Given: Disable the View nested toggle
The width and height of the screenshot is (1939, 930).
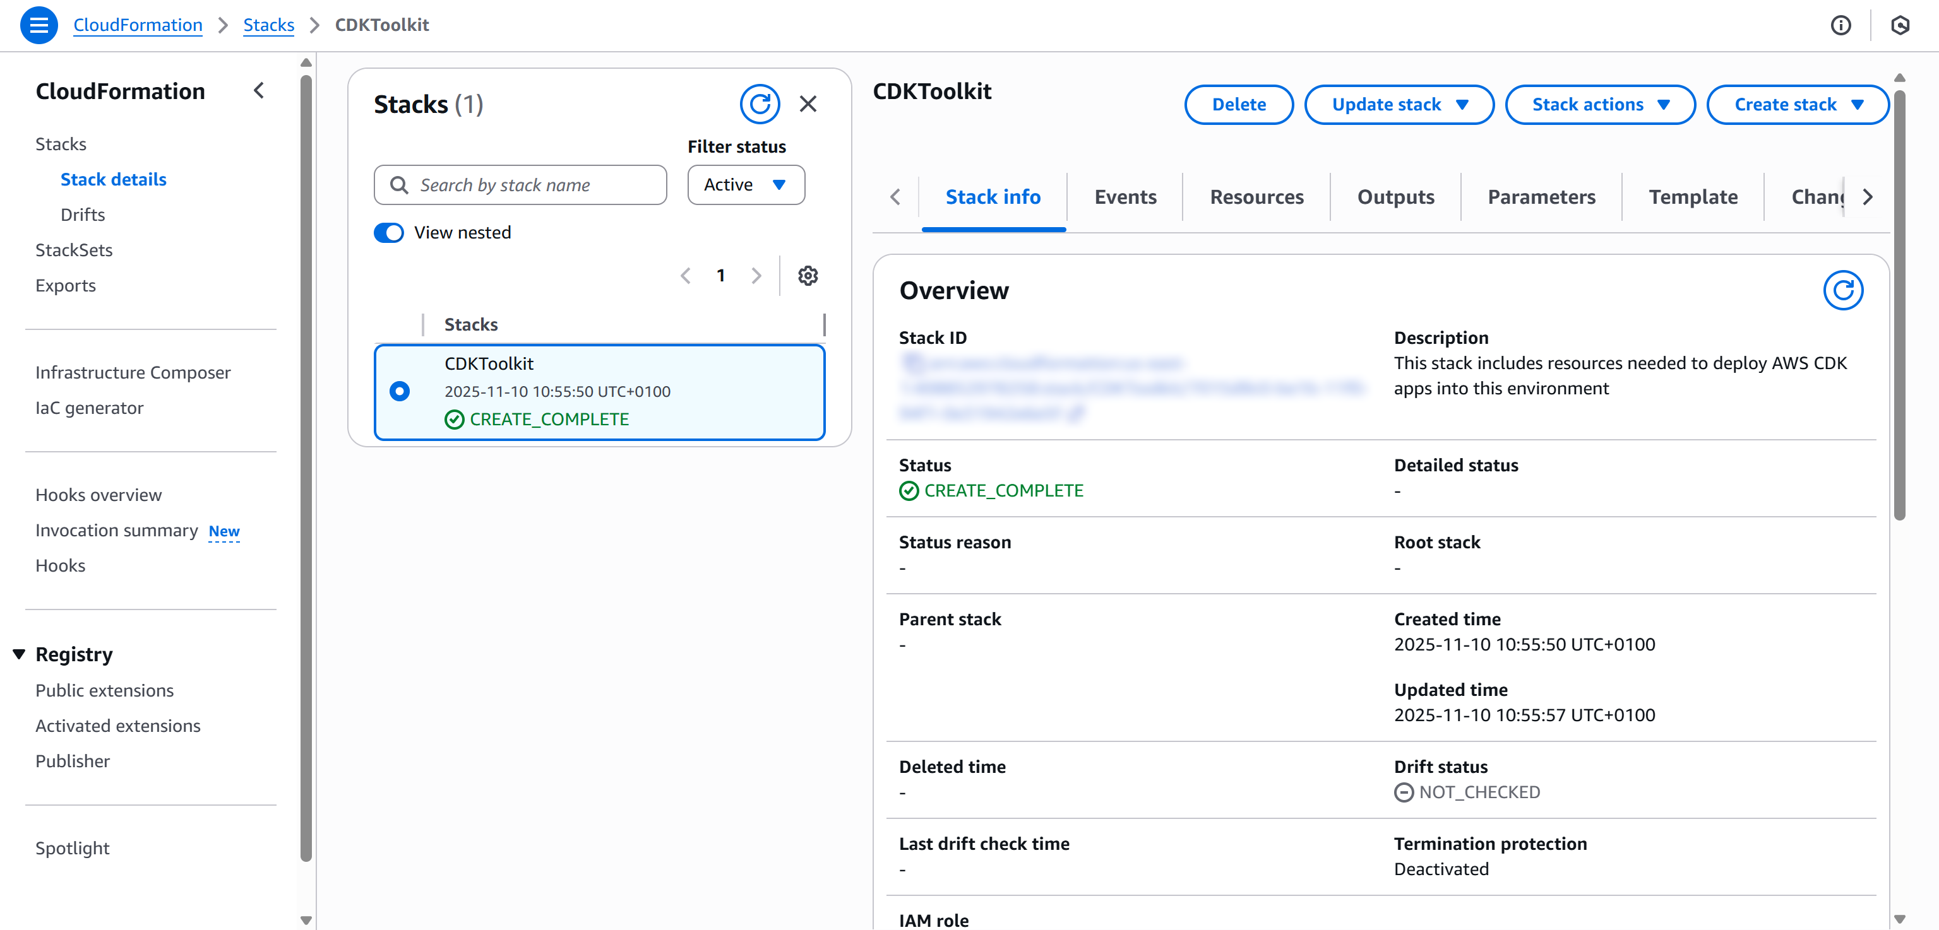Looking at the screenshot, I should pos(388,232).
